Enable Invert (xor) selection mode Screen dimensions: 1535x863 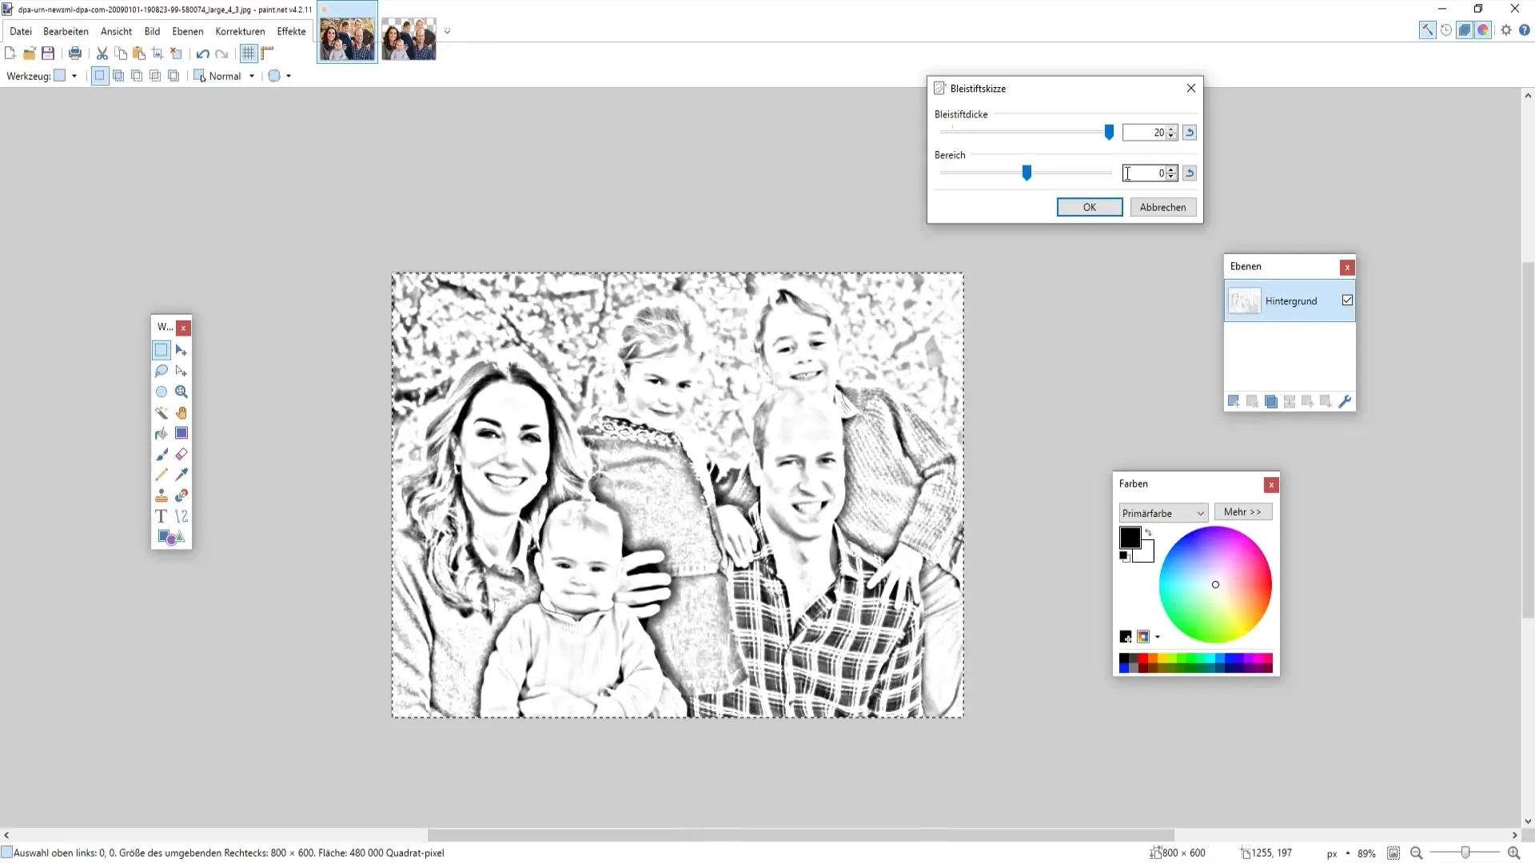click(x=173, y=76)
